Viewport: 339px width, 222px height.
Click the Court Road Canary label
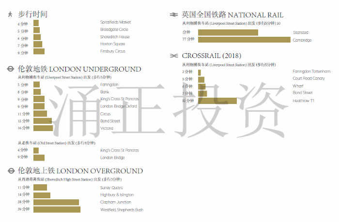click(x=309, y=78)
